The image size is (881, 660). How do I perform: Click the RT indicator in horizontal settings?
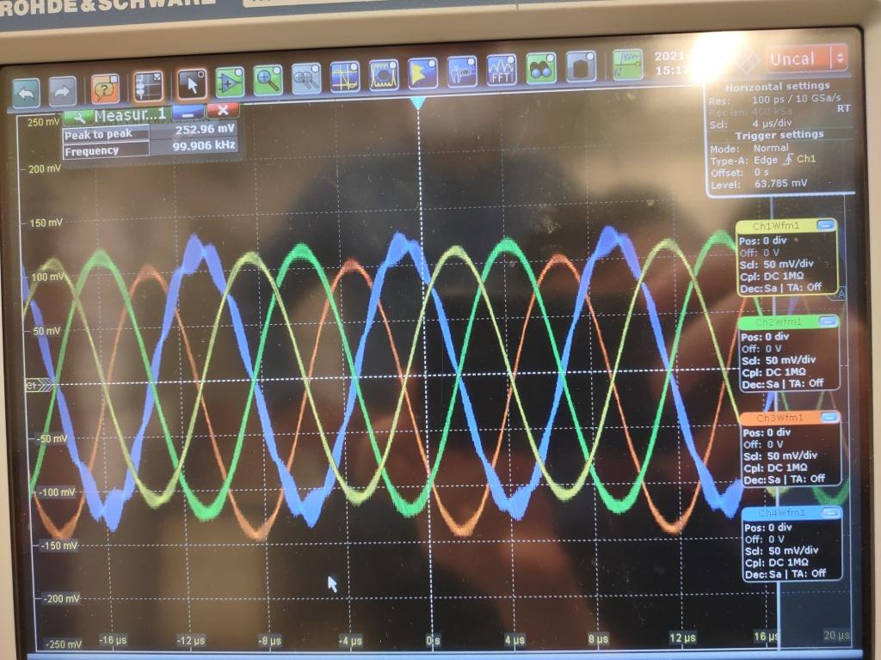click(843, 108)
